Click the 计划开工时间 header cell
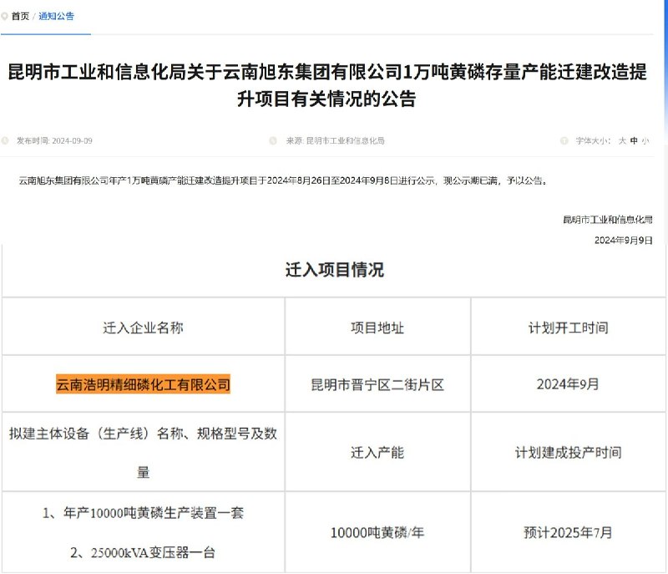668x574 pixels. pyautogui.click(x=569, y=328)
